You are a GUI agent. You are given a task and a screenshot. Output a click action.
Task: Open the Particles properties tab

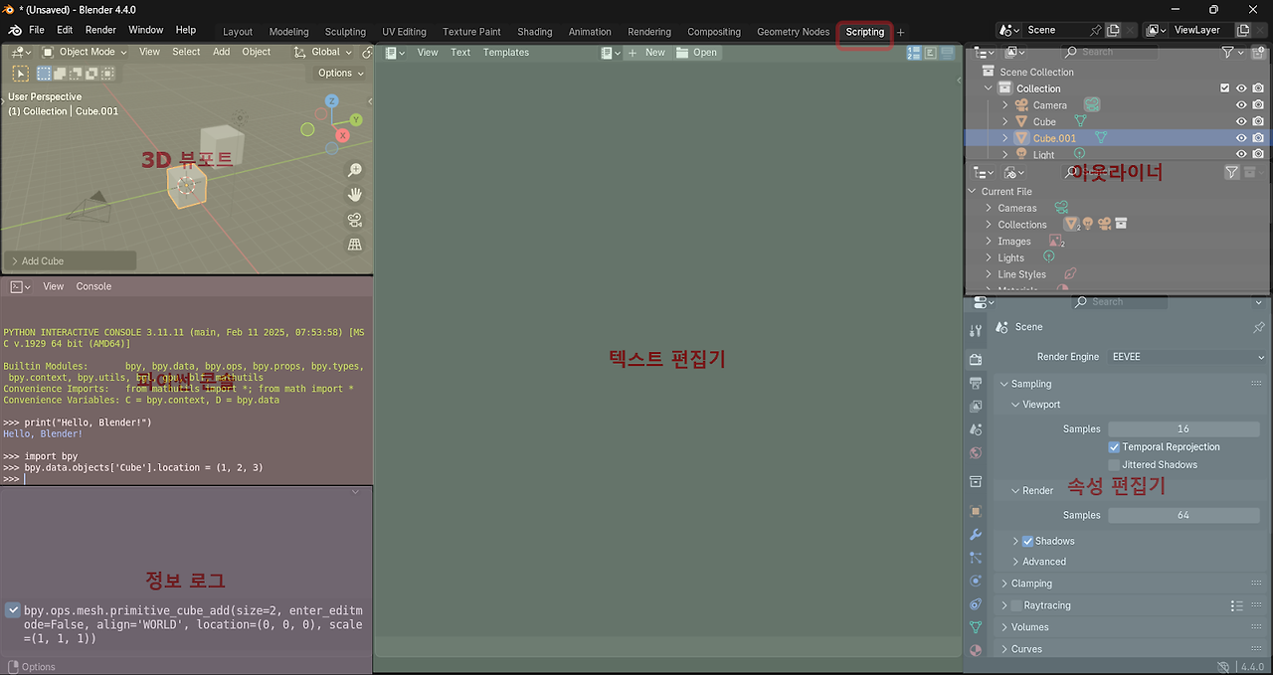976,558
